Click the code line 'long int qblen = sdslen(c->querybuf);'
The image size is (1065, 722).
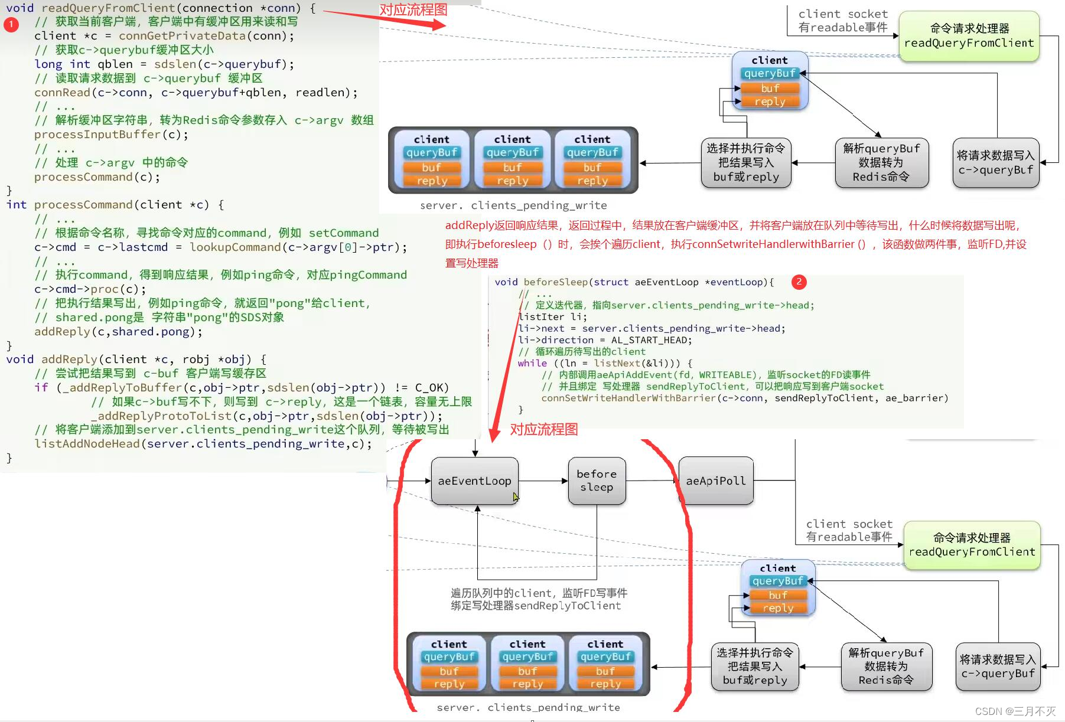click(x=164, y=64)
